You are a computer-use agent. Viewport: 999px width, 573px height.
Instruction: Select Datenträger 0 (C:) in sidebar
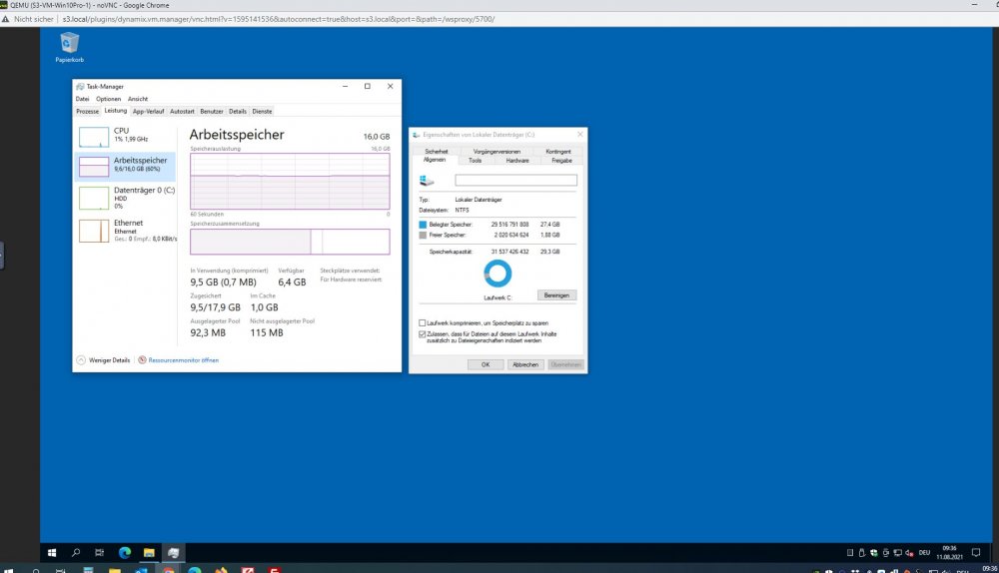pos(126,198)
